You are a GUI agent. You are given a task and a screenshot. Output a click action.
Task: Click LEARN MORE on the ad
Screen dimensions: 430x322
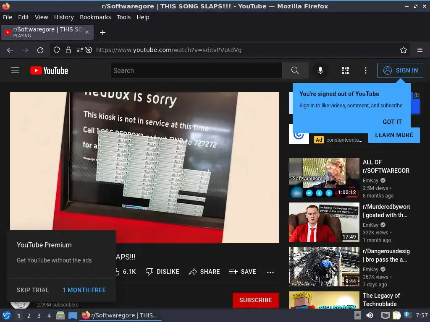click(394, 135)
